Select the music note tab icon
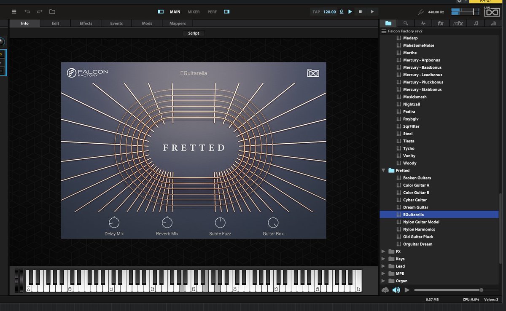506x311 pixels. pos(476,23)
